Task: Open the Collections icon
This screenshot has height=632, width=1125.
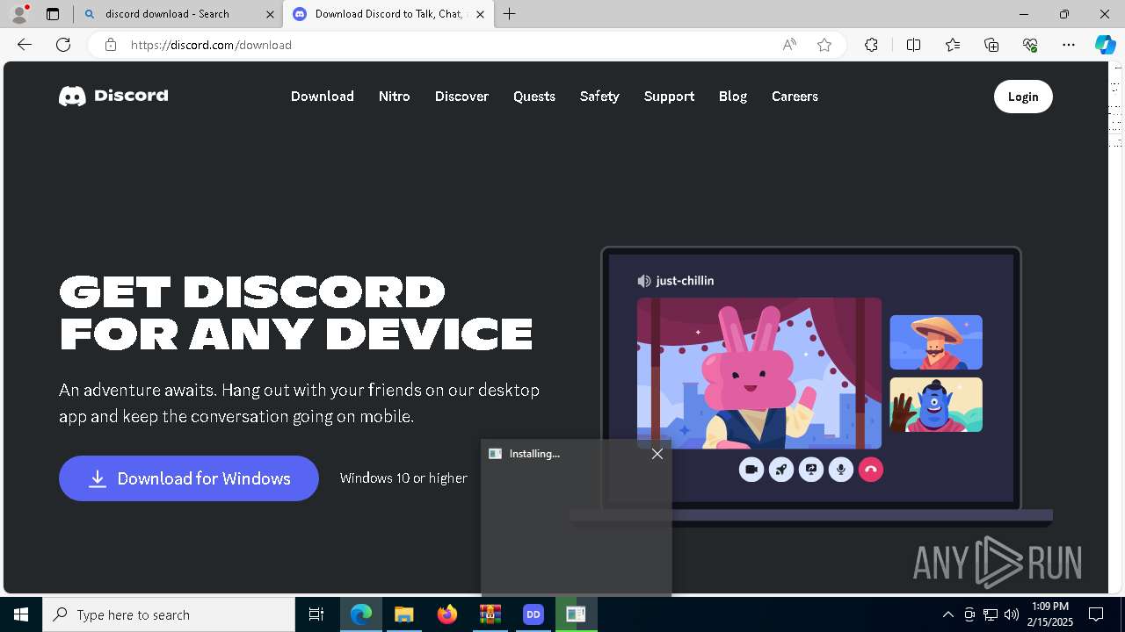Action: (991, 45)
